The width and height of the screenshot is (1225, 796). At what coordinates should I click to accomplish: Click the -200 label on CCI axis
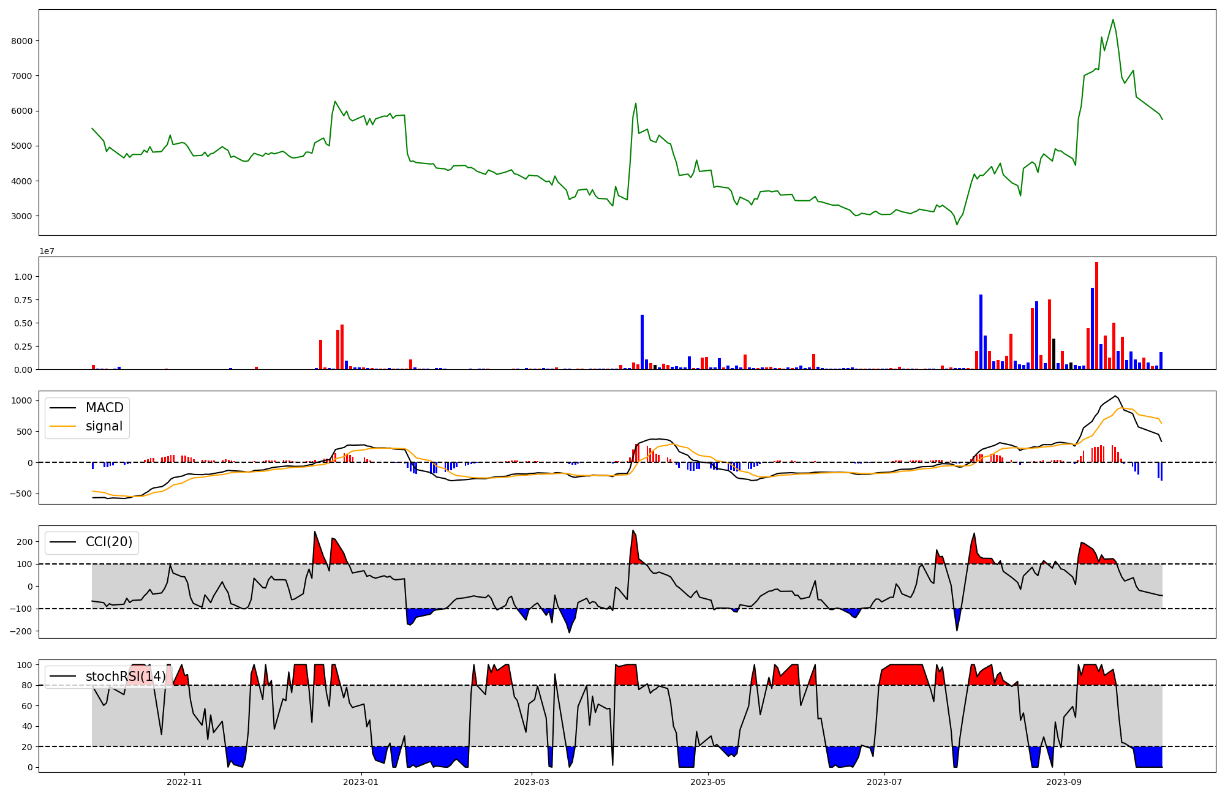(21, 631)
